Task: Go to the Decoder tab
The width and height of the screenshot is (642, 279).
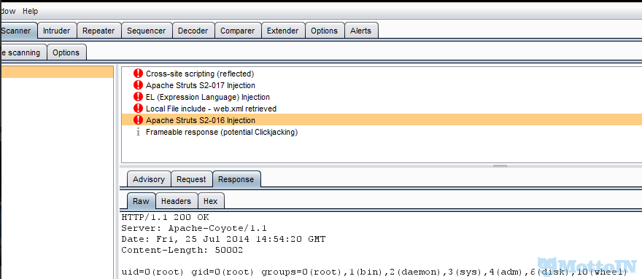Action: pyautogui.click(x=193, y=31)
